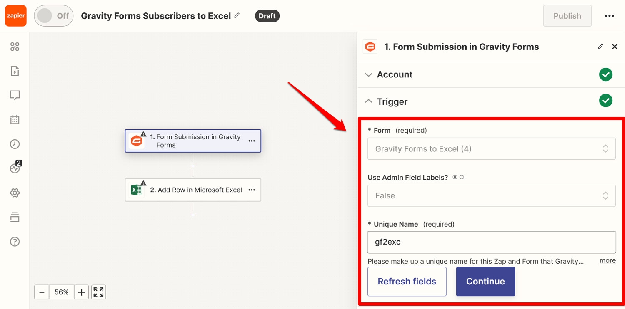Open the help question mark icon
The height and width of the screenshot is (309, 625).
[x=15, y=242]
